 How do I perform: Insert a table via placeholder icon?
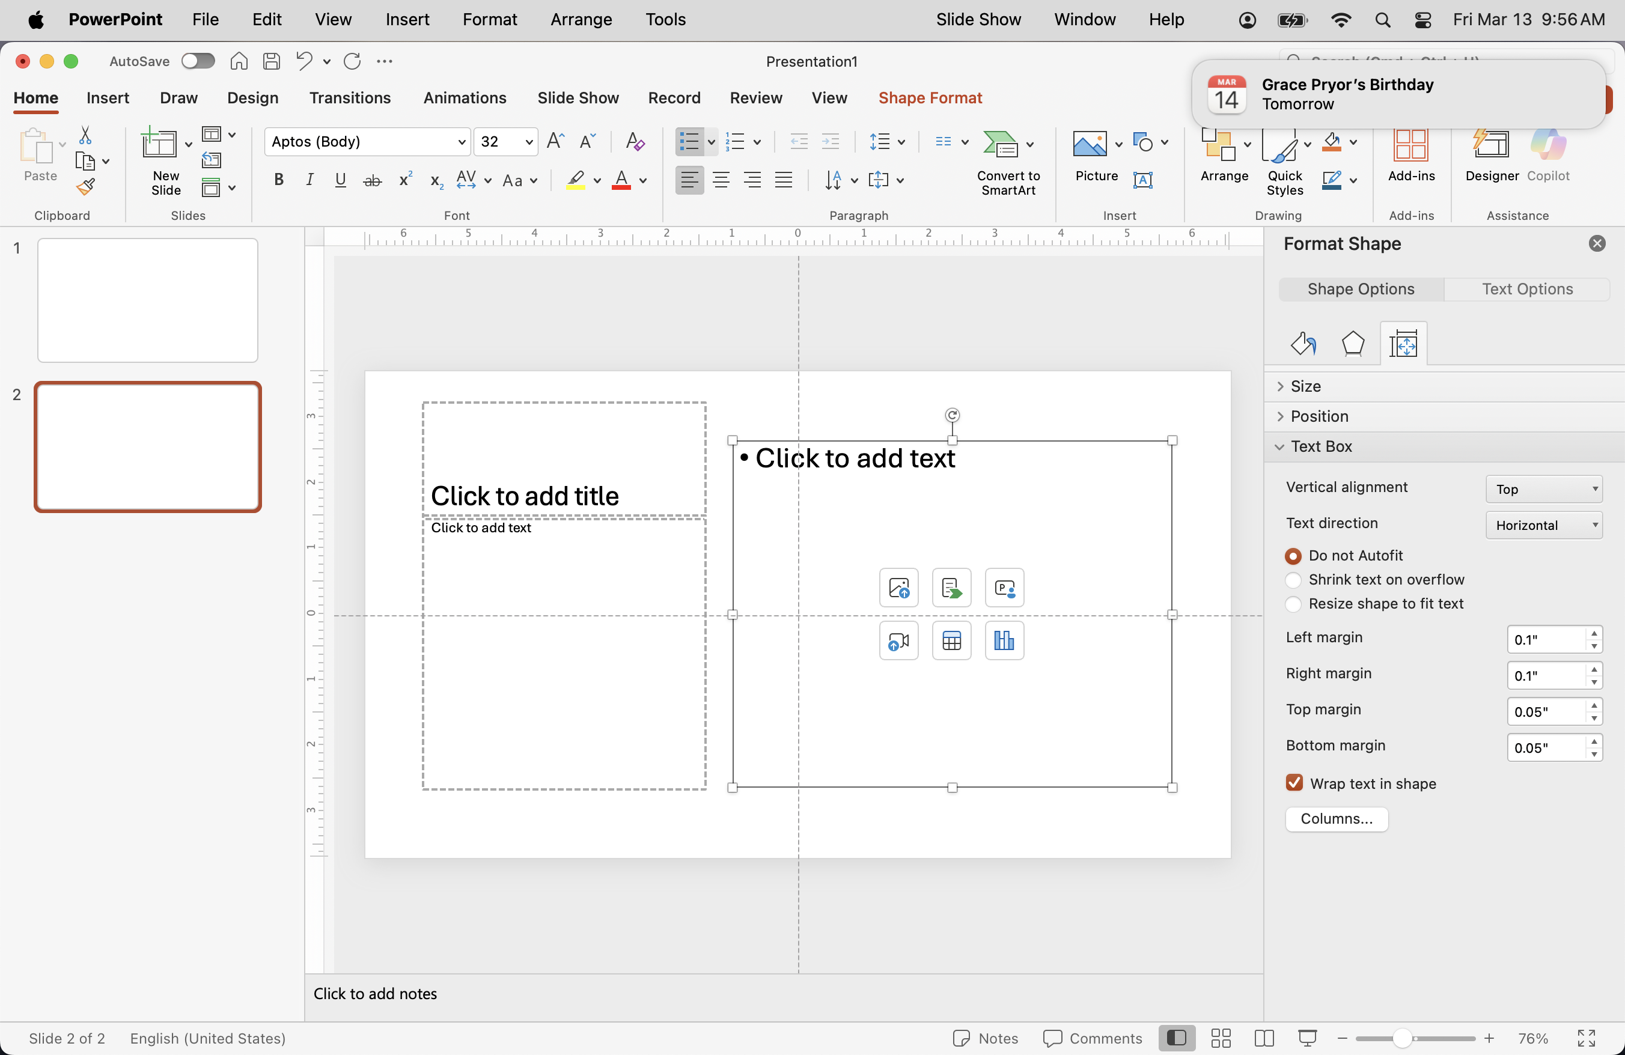pos(951,641)
